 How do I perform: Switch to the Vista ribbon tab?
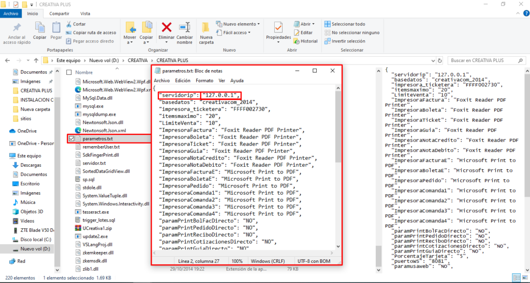click(85, 13)
